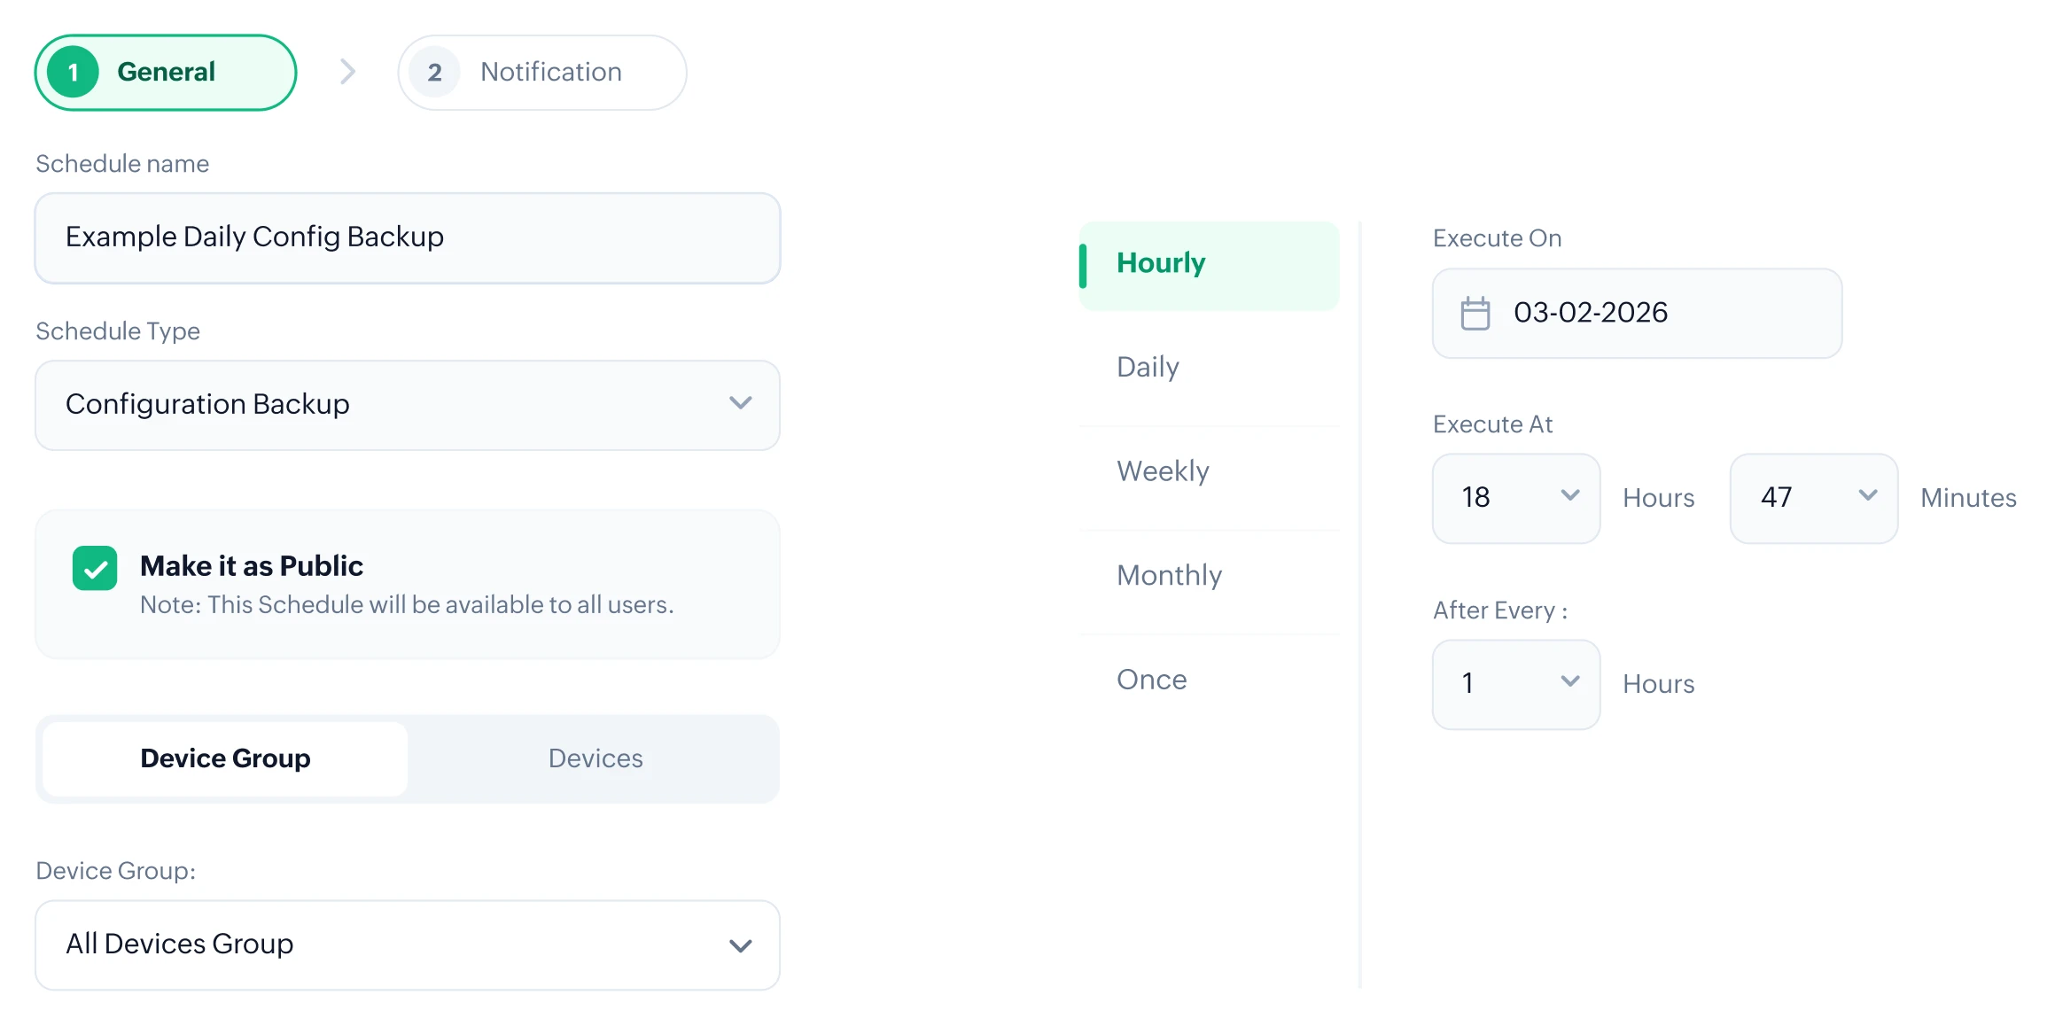Select the step 1 General circle icon
Viewport: 2055px width, 1026px height.
[x=74, y=72]
